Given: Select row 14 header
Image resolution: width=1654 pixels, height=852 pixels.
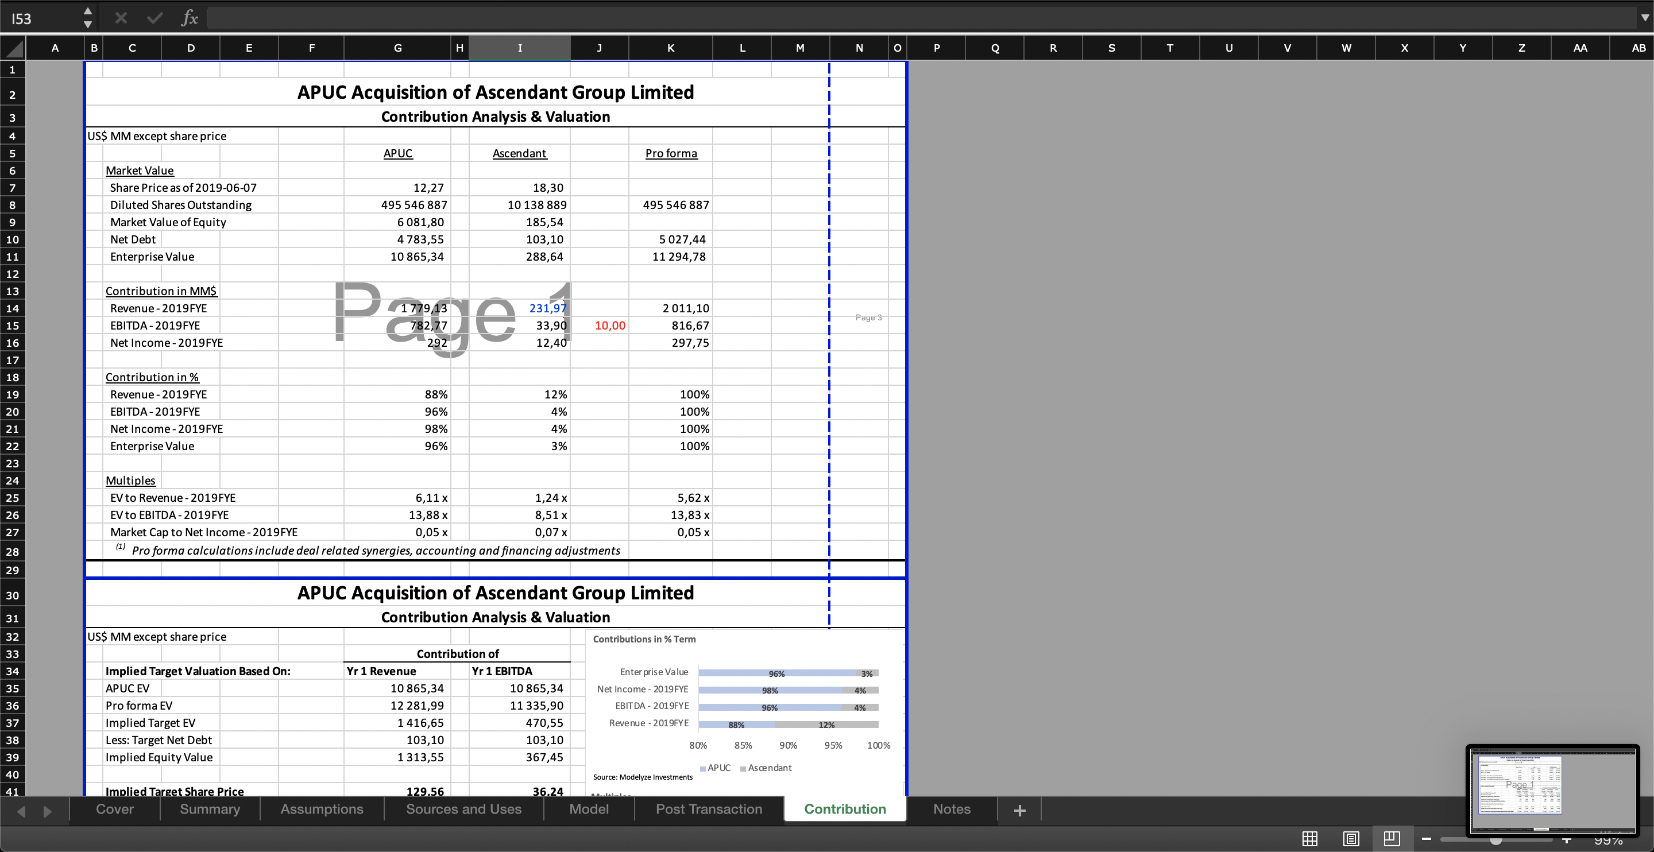Looking at the screenshot, I should tap(12, 308).
